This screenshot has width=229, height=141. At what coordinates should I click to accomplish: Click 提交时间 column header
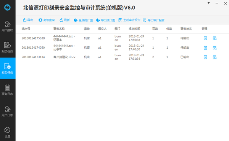click(x=134, y=29)
